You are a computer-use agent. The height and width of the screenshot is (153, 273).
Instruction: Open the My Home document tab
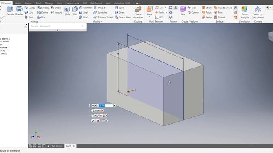pyautogui.click(x=57, y=146)
